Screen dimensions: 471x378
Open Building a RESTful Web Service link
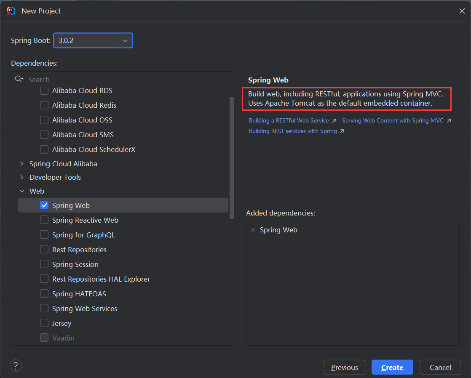(x=289, y=120)
